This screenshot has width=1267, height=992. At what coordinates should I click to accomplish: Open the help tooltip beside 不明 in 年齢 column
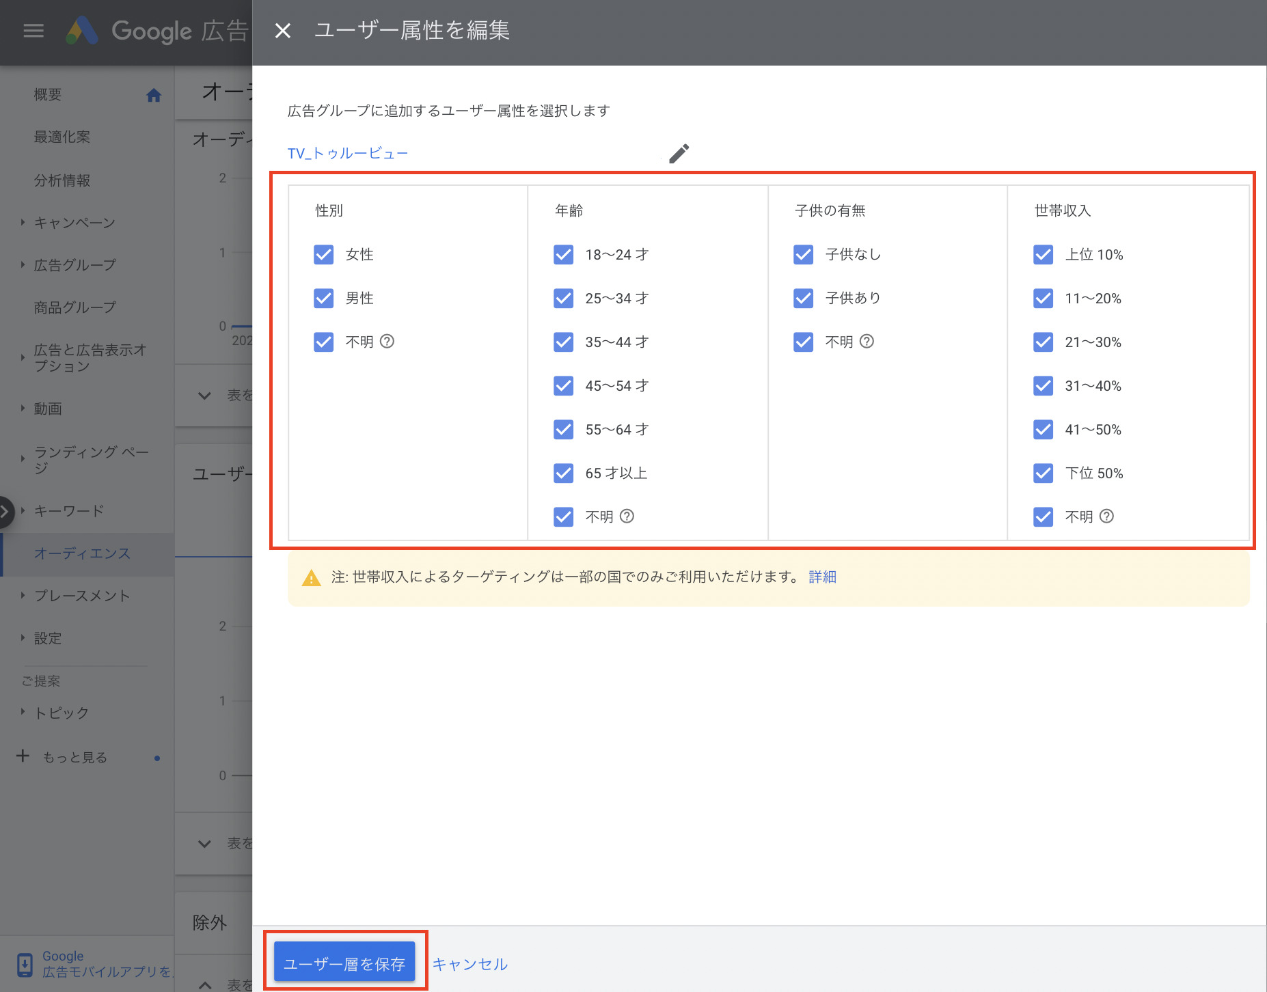(627, 517)
